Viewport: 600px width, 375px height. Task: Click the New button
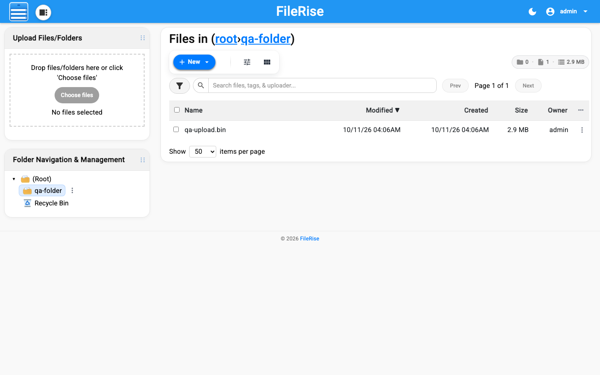pos(194,62)
